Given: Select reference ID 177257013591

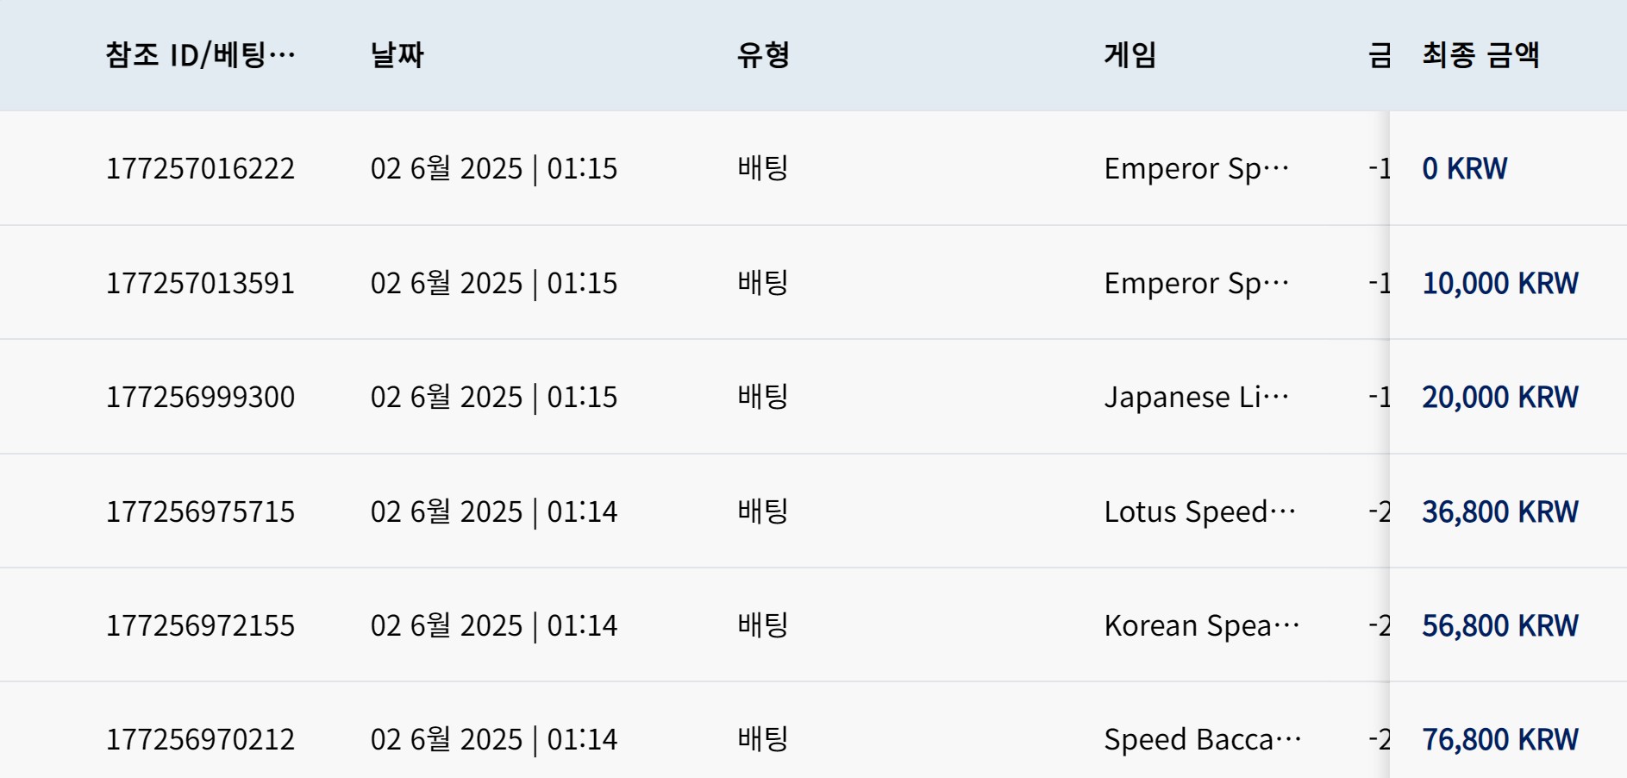Looking at the screenshot, I should coord(200,283).
